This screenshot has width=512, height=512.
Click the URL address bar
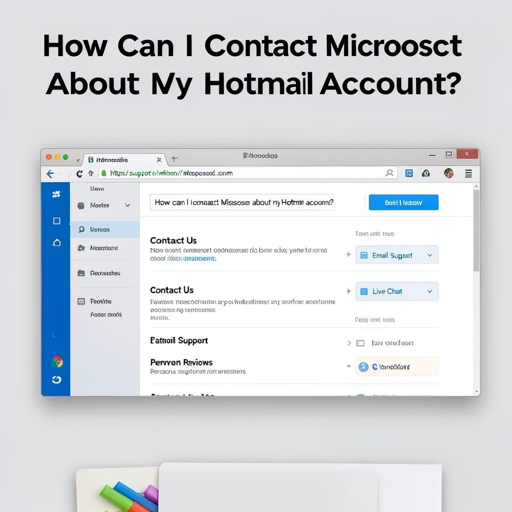click(x=248, y=173)
